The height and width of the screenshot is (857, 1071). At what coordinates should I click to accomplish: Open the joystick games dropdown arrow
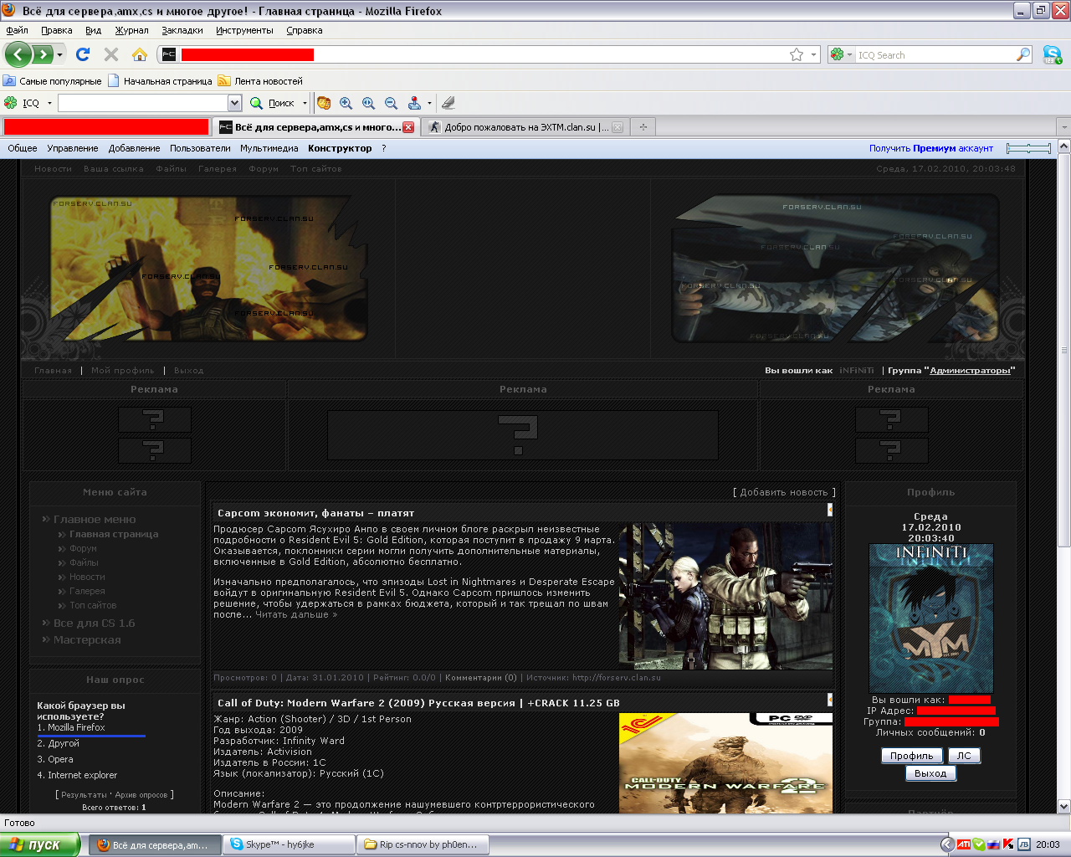429,103
